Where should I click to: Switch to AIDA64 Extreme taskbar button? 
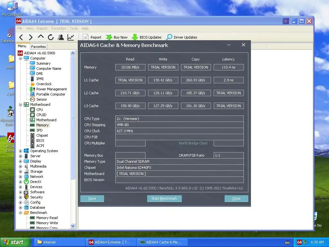(111, 242)
